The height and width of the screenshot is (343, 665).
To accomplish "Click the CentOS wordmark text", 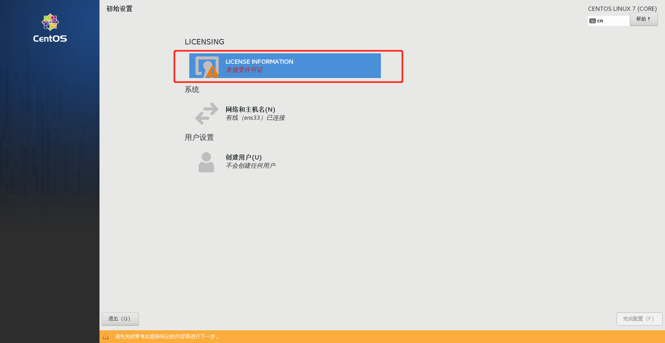I will coord(50,39).
